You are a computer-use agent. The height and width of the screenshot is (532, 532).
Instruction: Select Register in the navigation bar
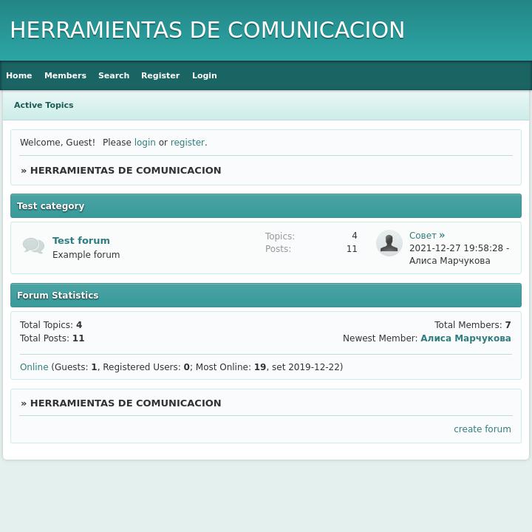click(x=160, y=75)
